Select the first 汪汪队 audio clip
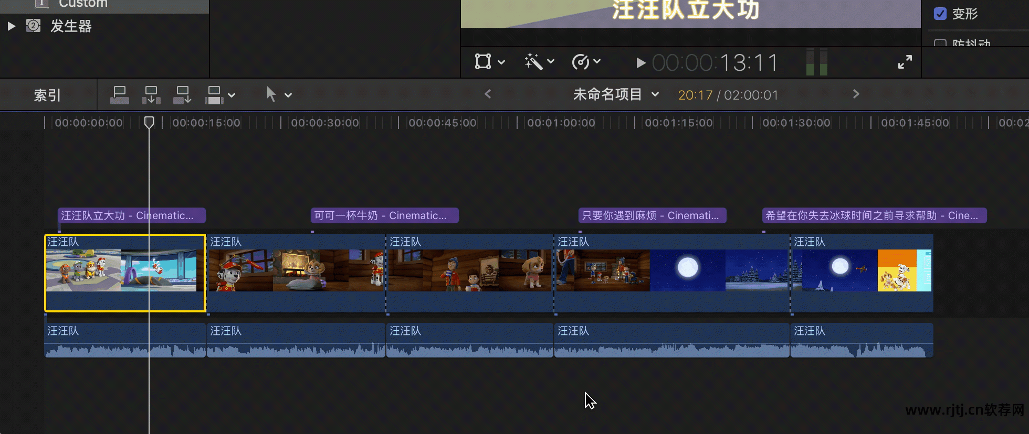This screenshot has width=1029, height=434. 125,340
